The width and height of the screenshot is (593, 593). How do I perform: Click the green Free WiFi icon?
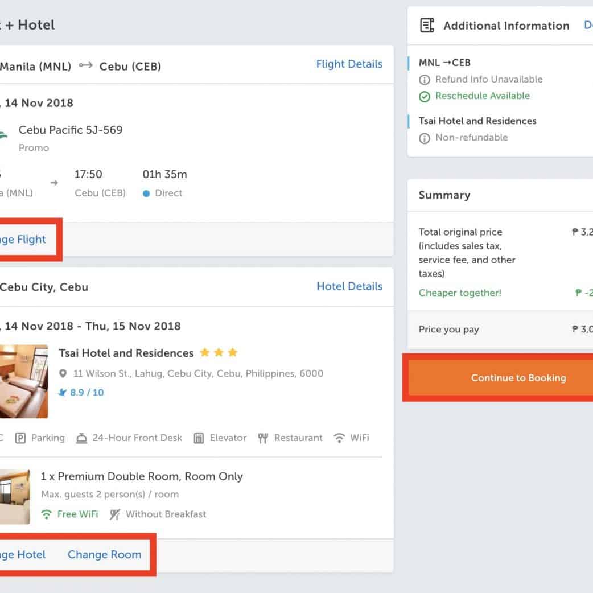pos(47,514)
